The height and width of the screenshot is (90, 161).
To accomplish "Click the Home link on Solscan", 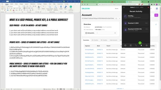I will click(x=116, y=8).
